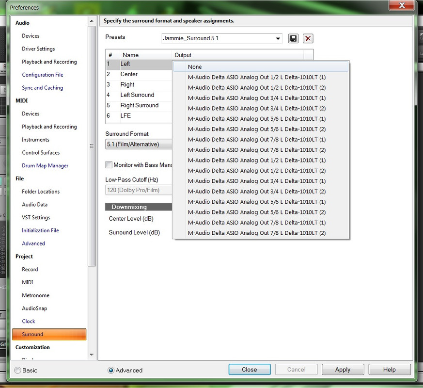Open Driver Settings in the sidebar

[38, 49]
